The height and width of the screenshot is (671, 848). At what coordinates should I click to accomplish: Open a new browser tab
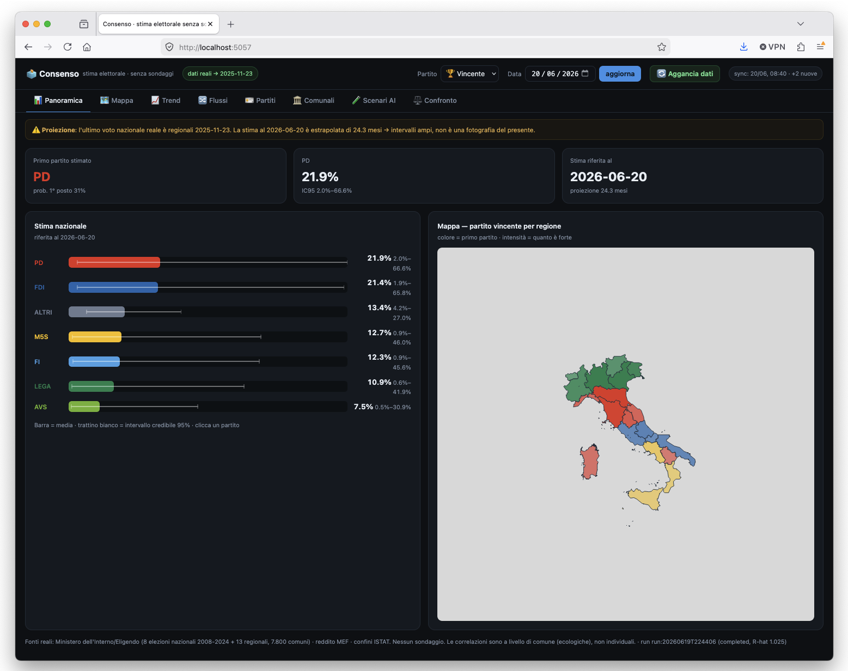click(x=231, y=24)
